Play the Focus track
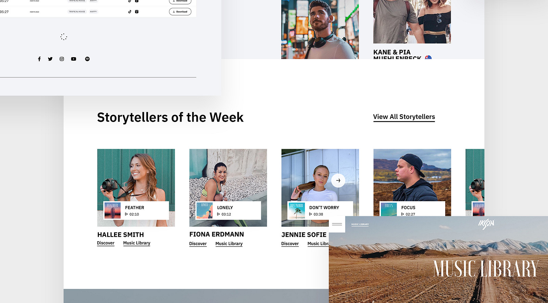This screenshot has width=548, height=303. coord(403,214)
